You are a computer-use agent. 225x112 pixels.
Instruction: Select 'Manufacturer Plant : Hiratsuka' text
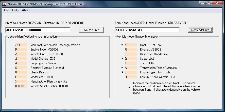pos(49,82)
